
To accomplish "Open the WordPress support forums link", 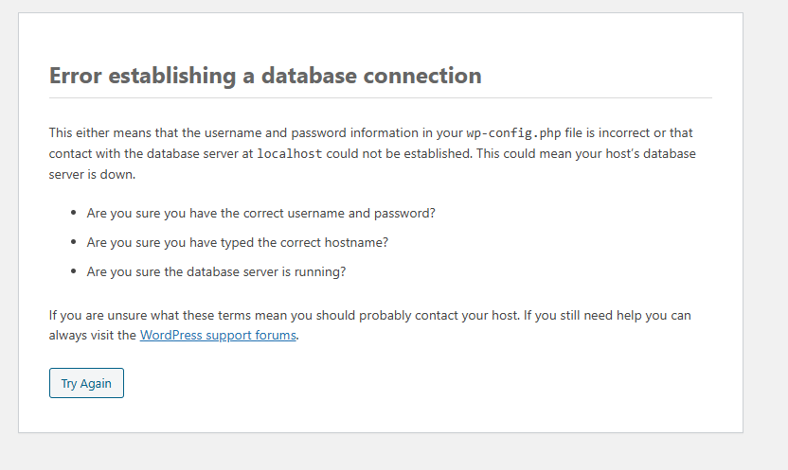I will (219, 335).
